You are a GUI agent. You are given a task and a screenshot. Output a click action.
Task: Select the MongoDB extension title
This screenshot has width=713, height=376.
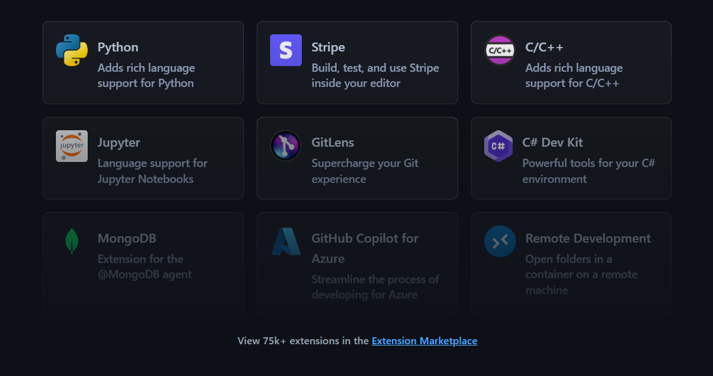(127, 238)
